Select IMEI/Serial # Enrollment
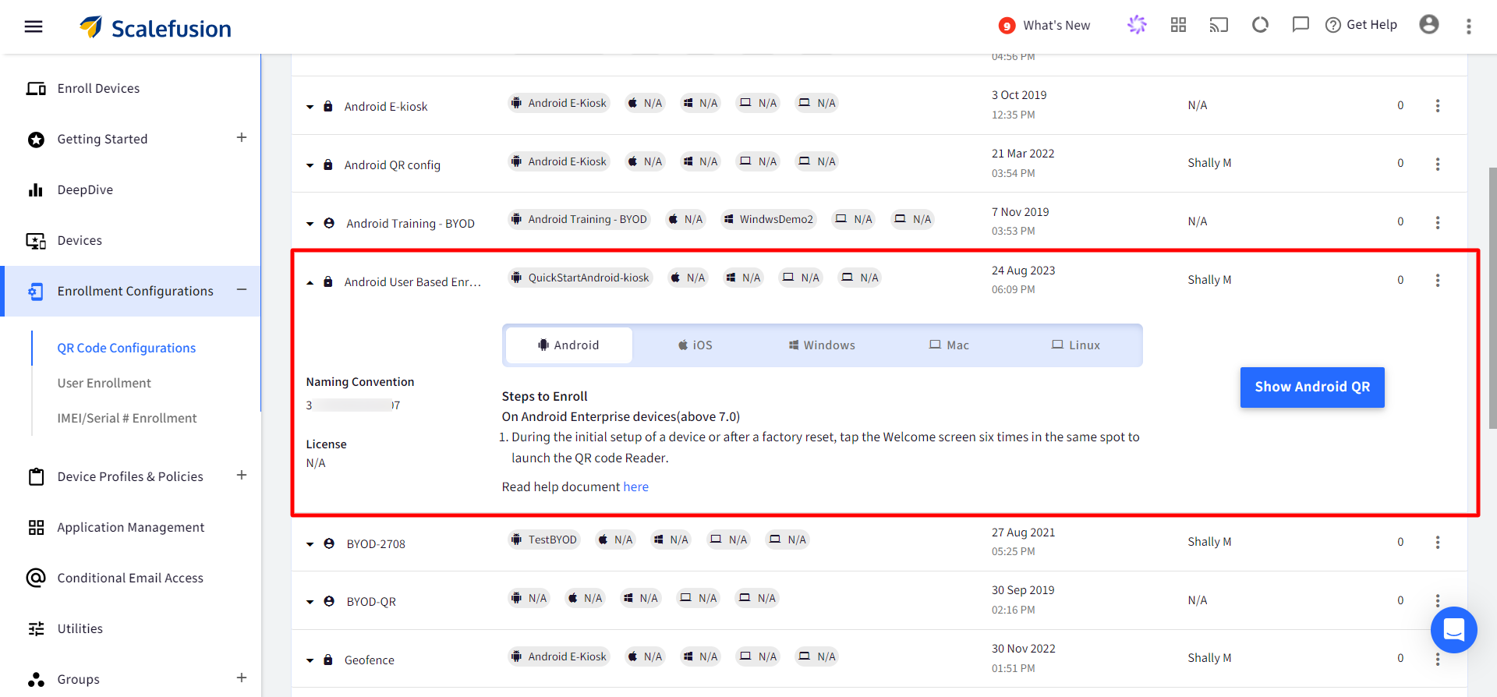The image size is (1497, 697). tap(127, 418)
